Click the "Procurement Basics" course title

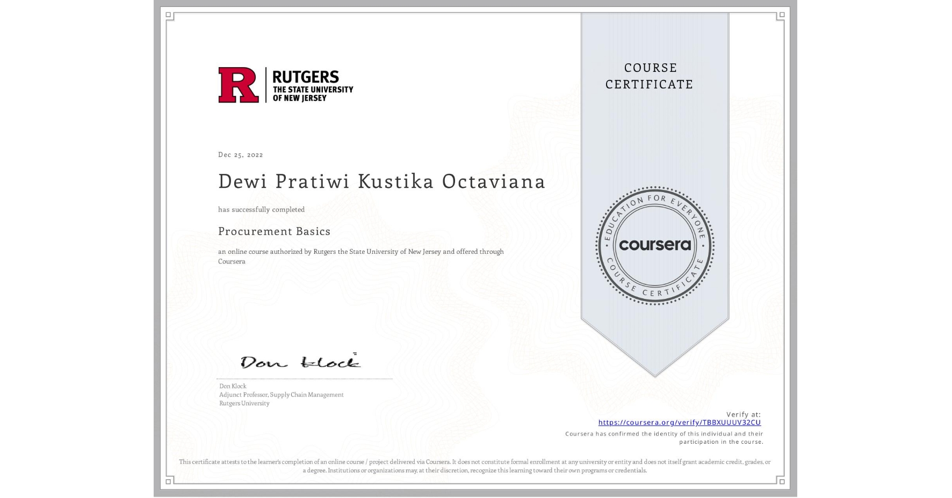pyautogui.click(x=275, y=231)
